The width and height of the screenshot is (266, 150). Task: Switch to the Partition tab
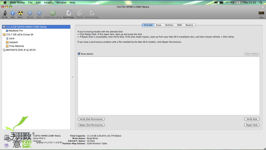[169, 25]
